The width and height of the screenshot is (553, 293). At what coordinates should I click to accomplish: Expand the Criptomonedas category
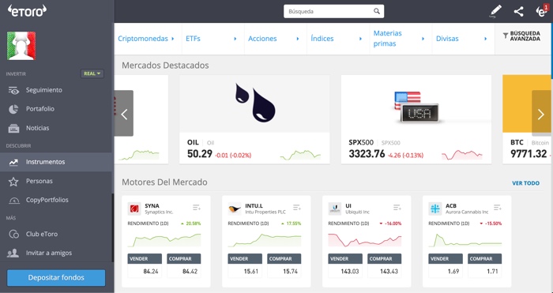pyautogui.click(x=146, y=39)
